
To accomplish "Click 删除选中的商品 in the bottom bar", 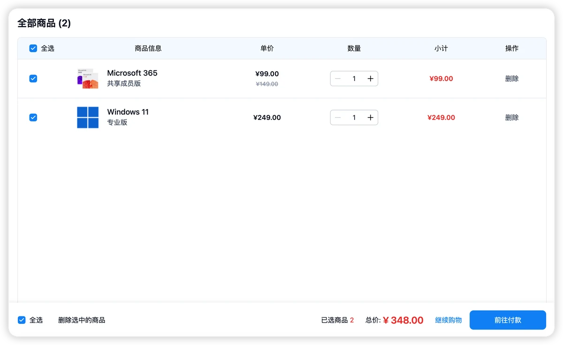I will pyautogui.click(x=82, y=320).
